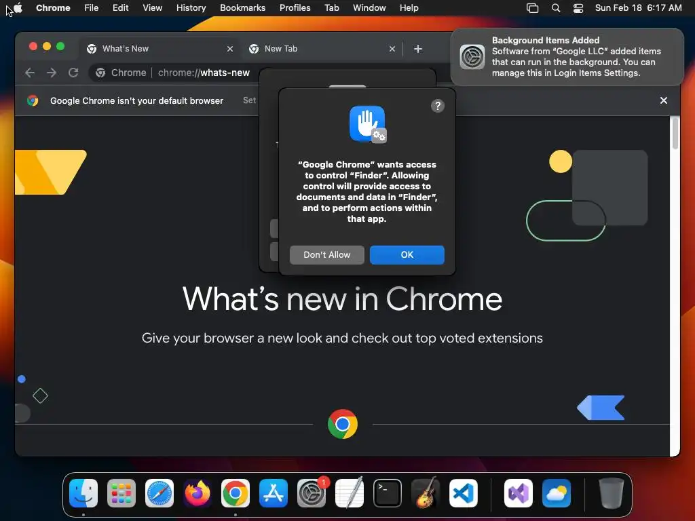Image resolution: width=695 pixels, height=521 pixels.
Task: Open the Trash in the dock
Action: click(x=612, y=493)
